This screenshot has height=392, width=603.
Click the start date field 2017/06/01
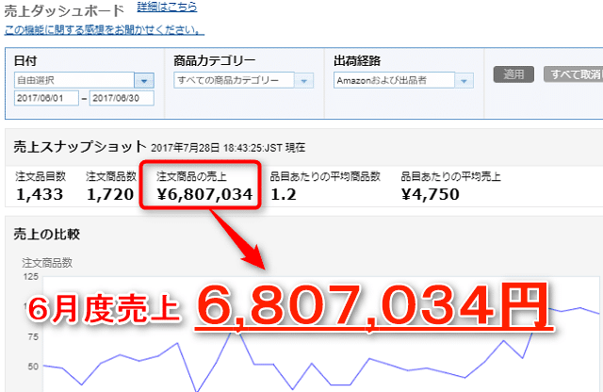point(45,98)
